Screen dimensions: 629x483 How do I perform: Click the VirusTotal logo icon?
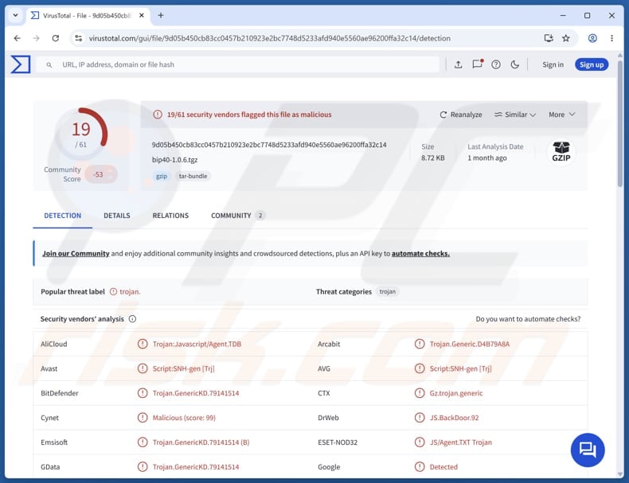point(21,64)
